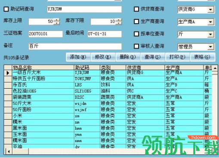The height and width of the screenshot is (158, 219).
Task: Click the 生产商 column header
Action: [x=184, y=68]
